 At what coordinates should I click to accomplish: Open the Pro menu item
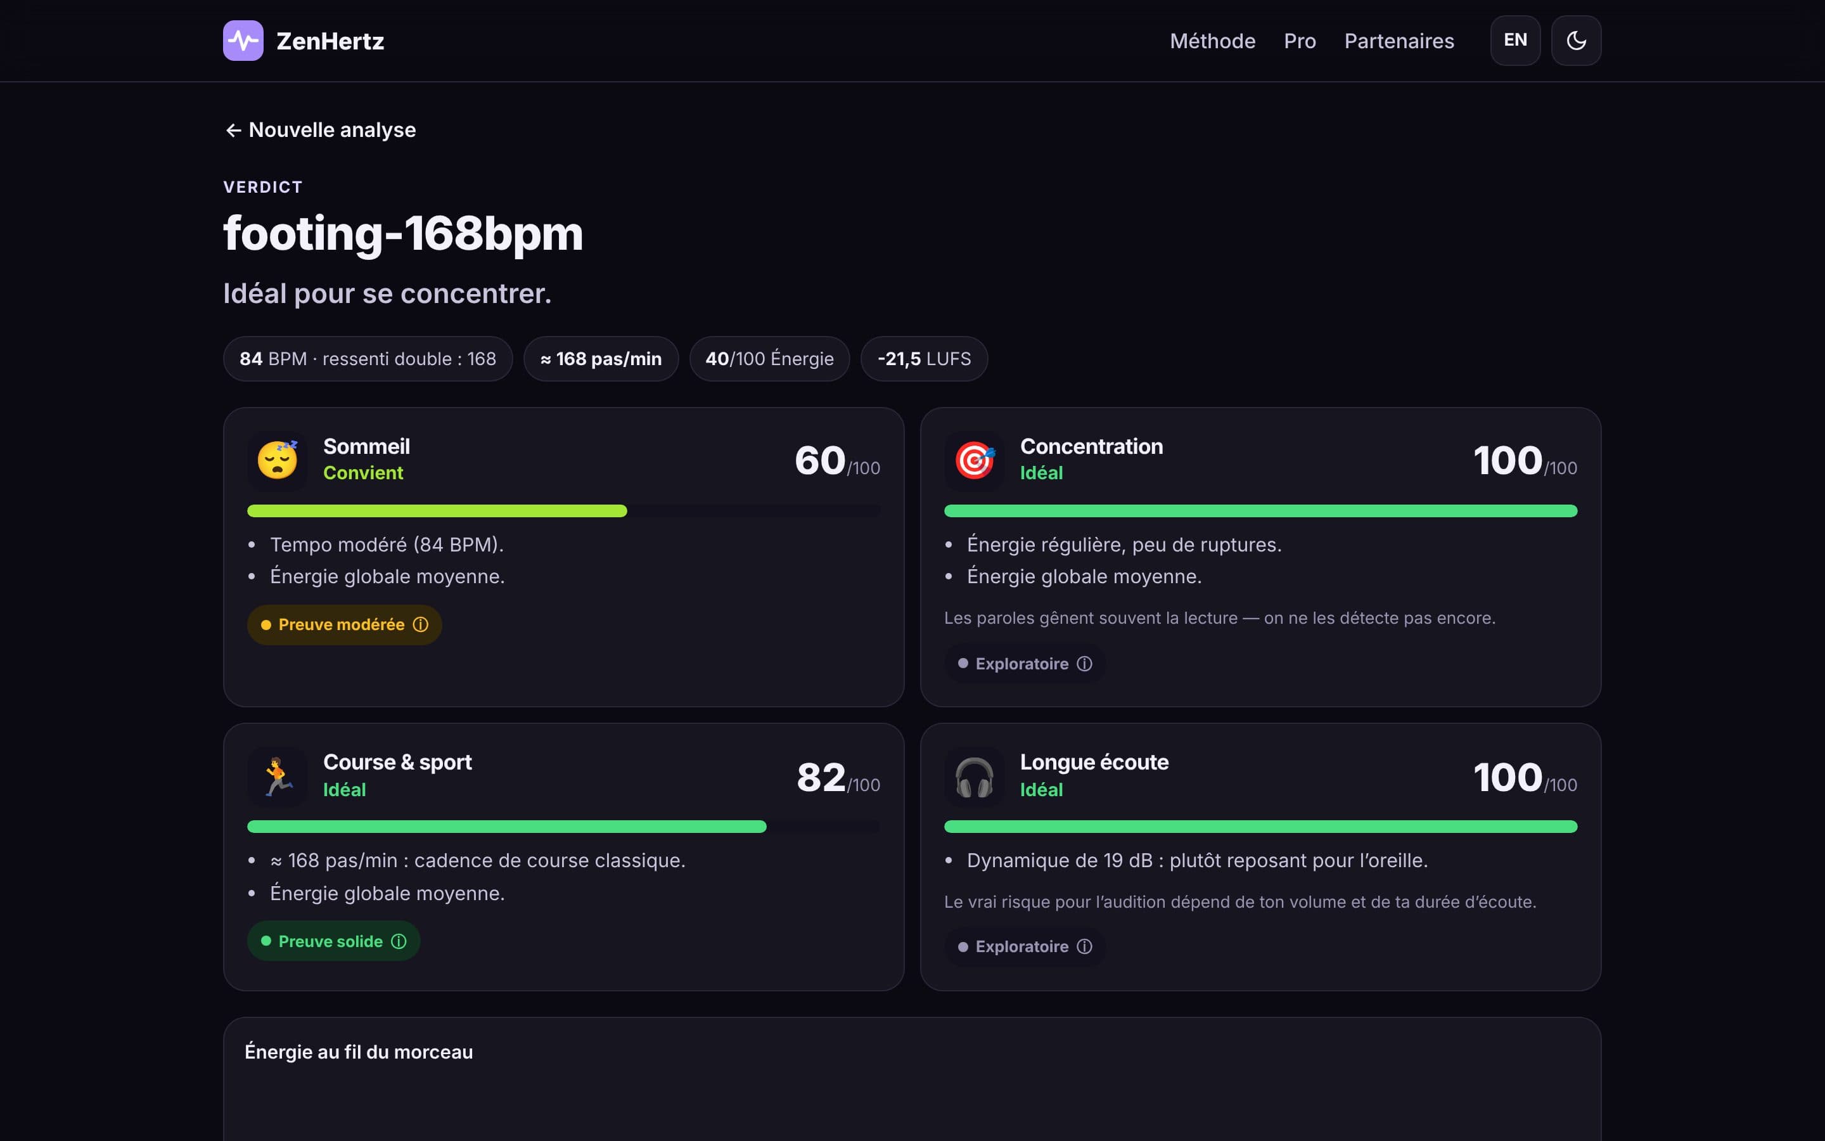[x=1300, y=41]
